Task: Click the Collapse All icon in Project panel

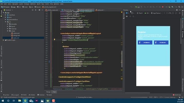Action: coord(36,10)
